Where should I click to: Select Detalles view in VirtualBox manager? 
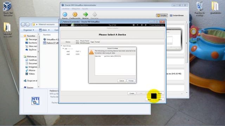coord(162,15)
